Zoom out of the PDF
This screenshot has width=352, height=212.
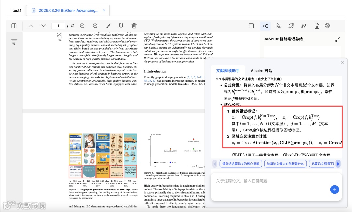point(95,26)
